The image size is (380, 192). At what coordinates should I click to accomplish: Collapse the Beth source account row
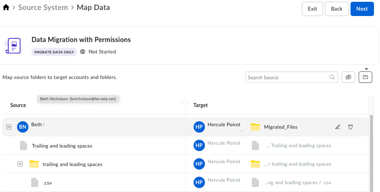(9, 127)
